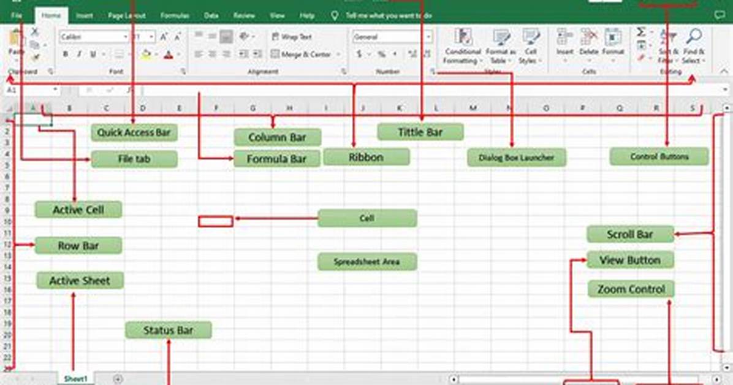Click Increase Indent icon
Viewport: 733px width, 385px height.
(x=257, y=55)
